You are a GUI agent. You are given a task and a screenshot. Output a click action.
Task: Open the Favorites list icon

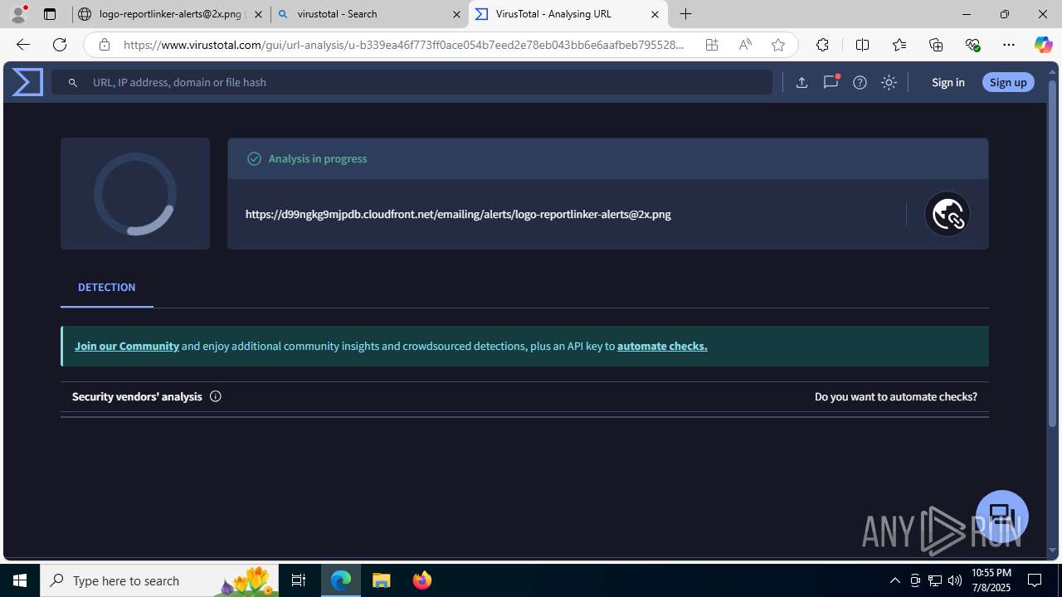tap(899, 45)
